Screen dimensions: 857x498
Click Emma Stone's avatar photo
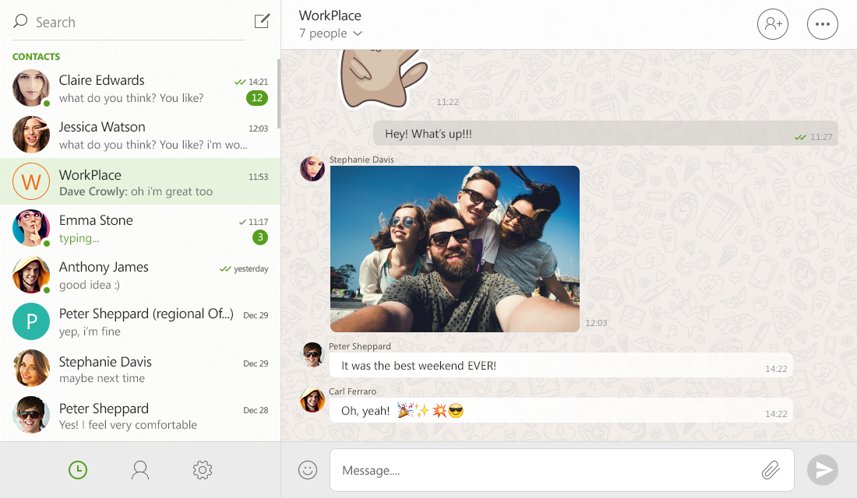pos(31,228)
